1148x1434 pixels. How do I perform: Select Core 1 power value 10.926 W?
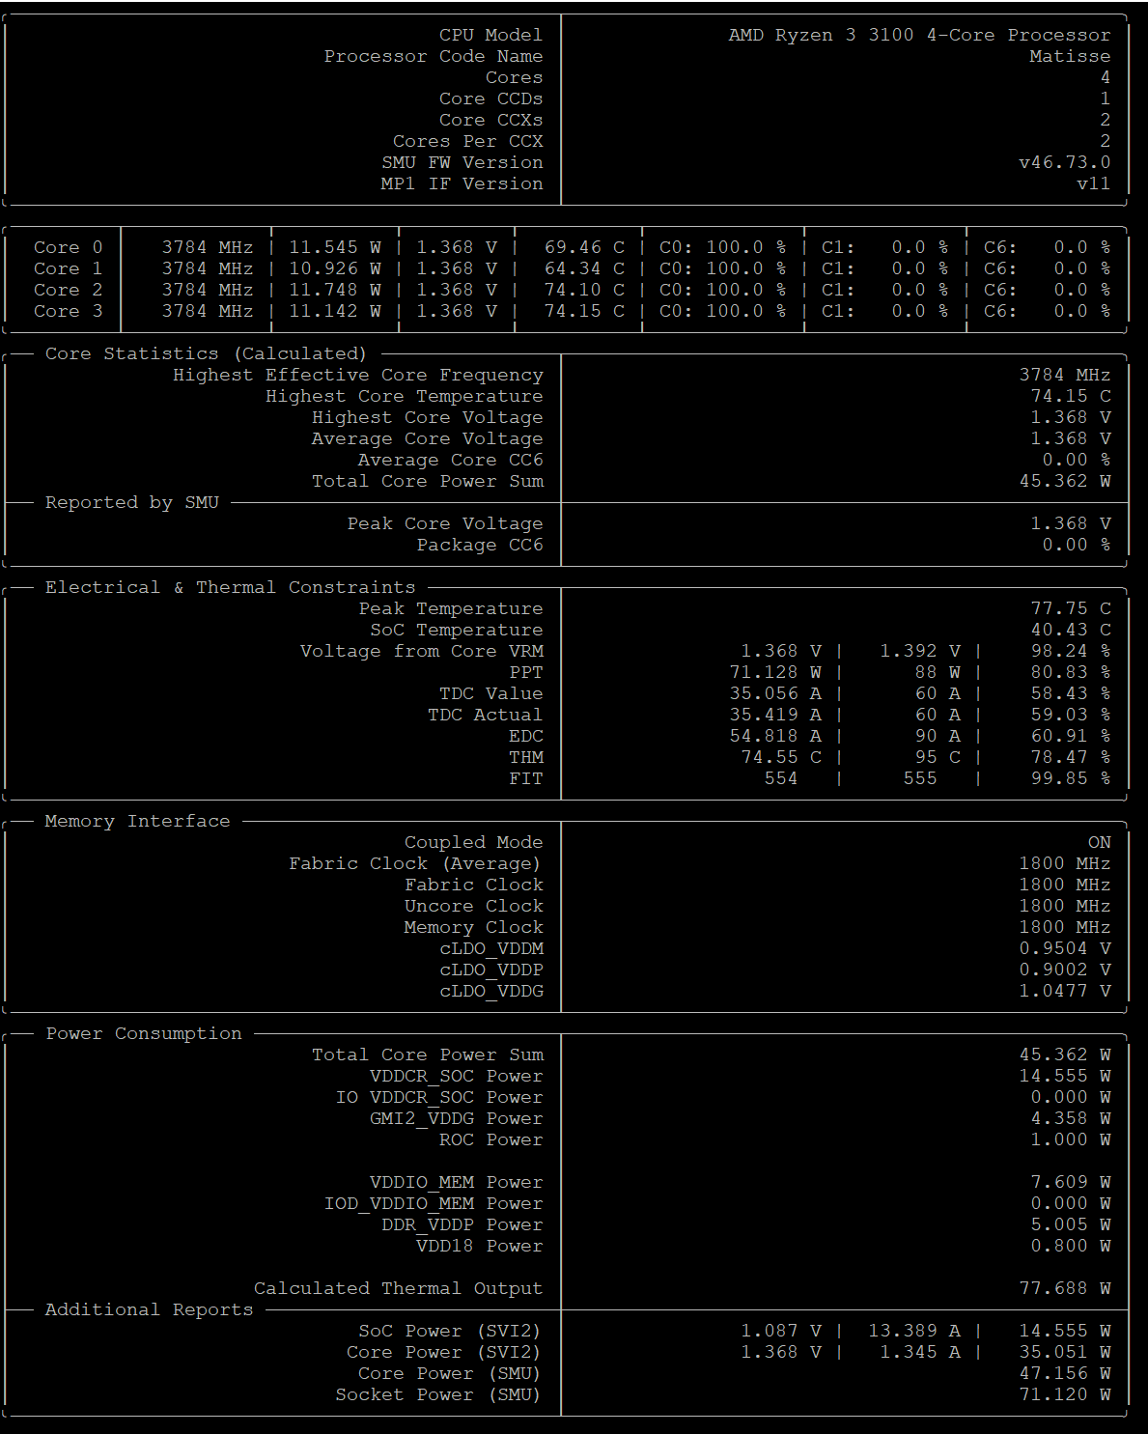pos(334,268)
